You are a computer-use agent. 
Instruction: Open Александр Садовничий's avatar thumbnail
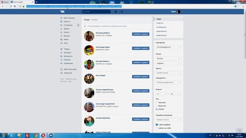[89, 107]
